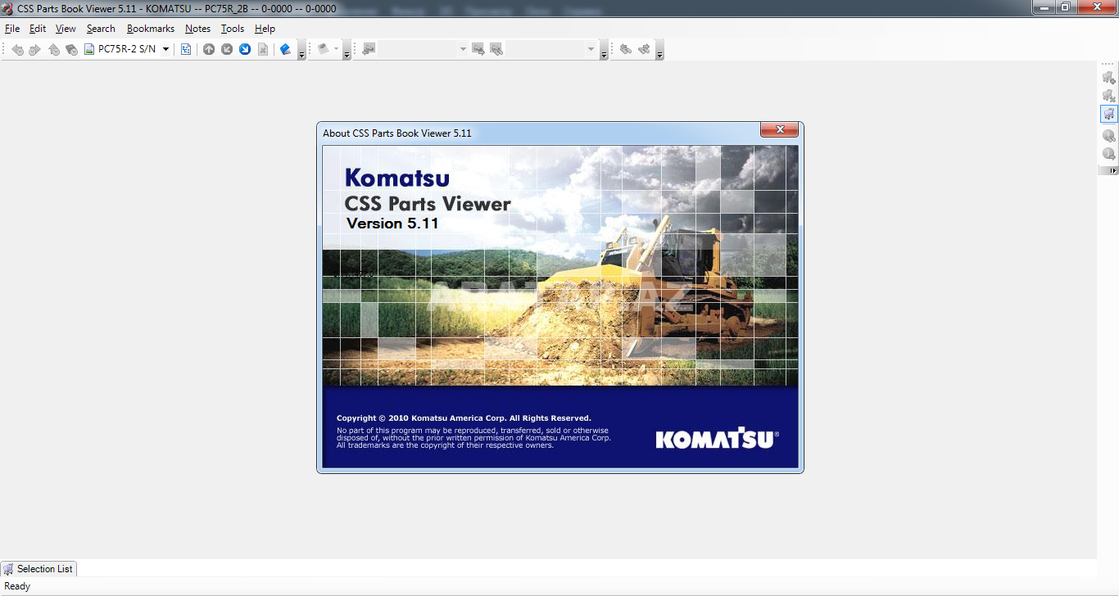The width and height of the screenshot is (1119, 596).
Task: Open the PC75R-2 S/N book dropdown arrow
Action: 165,49
